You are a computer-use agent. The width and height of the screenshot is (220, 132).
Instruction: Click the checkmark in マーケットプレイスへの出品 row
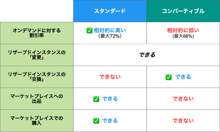96,99
